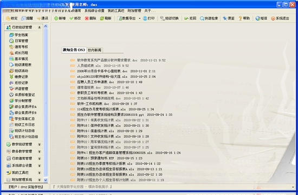Viewport: 298px width, 195px height.
Task: Open 德育考核 in the sidebar
Action: pyautogui.click(x=19, y=47)
